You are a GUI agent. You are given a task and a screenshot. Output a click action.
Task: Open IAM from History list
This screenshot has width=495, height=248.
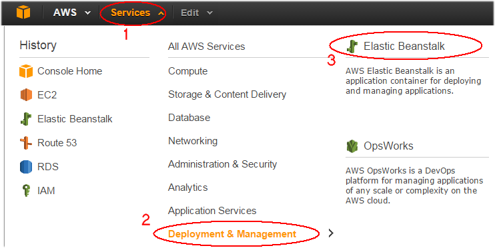tap(46, 190)
